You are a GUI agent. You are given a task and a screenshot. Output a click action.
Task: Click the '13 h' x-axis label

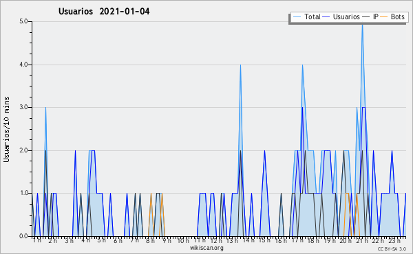[232, 240]
